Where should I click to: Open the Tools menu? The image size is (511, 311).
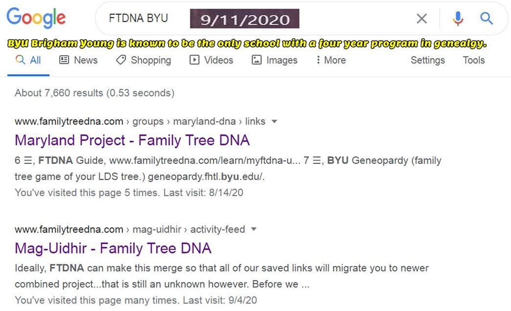pos(474,60)
